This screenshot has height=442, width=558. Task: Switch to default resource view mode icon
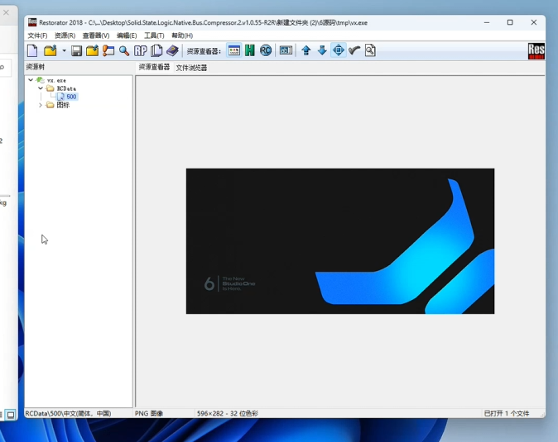point(233,50)
